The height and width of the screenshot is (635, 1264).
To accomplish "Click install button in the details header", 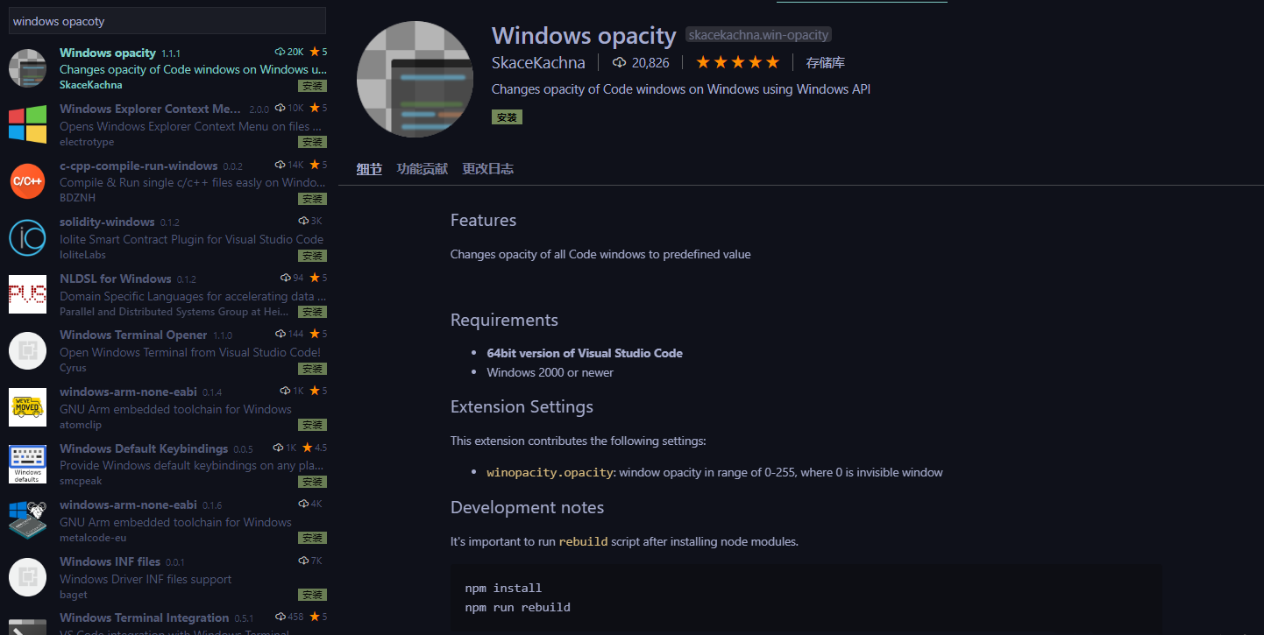I will click(x=507, y=116).
